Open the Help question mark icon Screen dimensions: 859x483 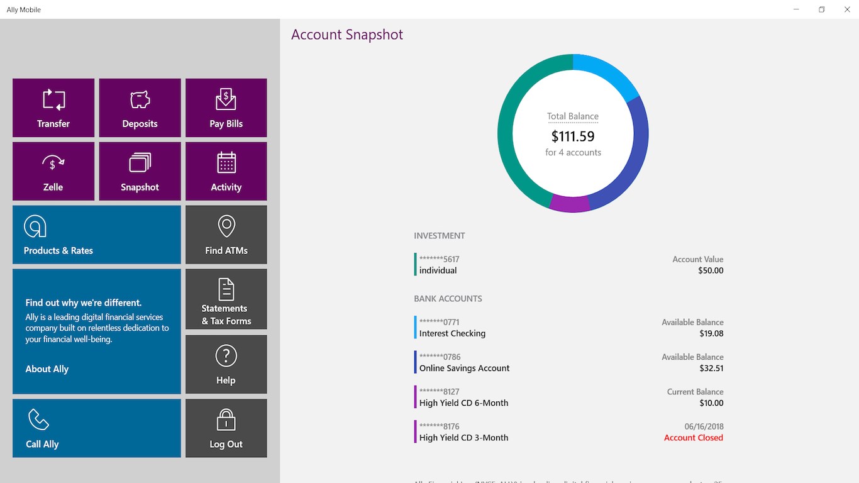pos(226,356)
